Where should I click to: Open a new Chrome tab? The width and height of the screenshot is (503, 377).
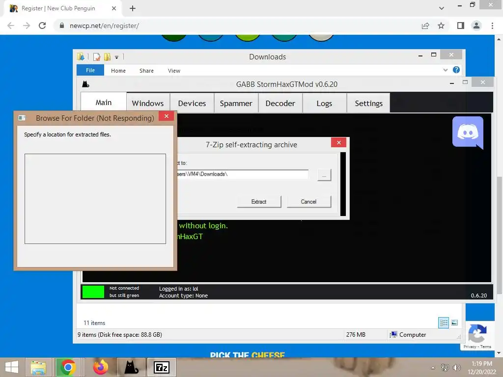click(133, 8)
